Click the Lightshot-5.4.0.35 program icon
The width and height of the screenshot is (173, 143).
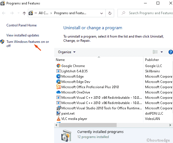pyautogui.click(x=59, y=71)
